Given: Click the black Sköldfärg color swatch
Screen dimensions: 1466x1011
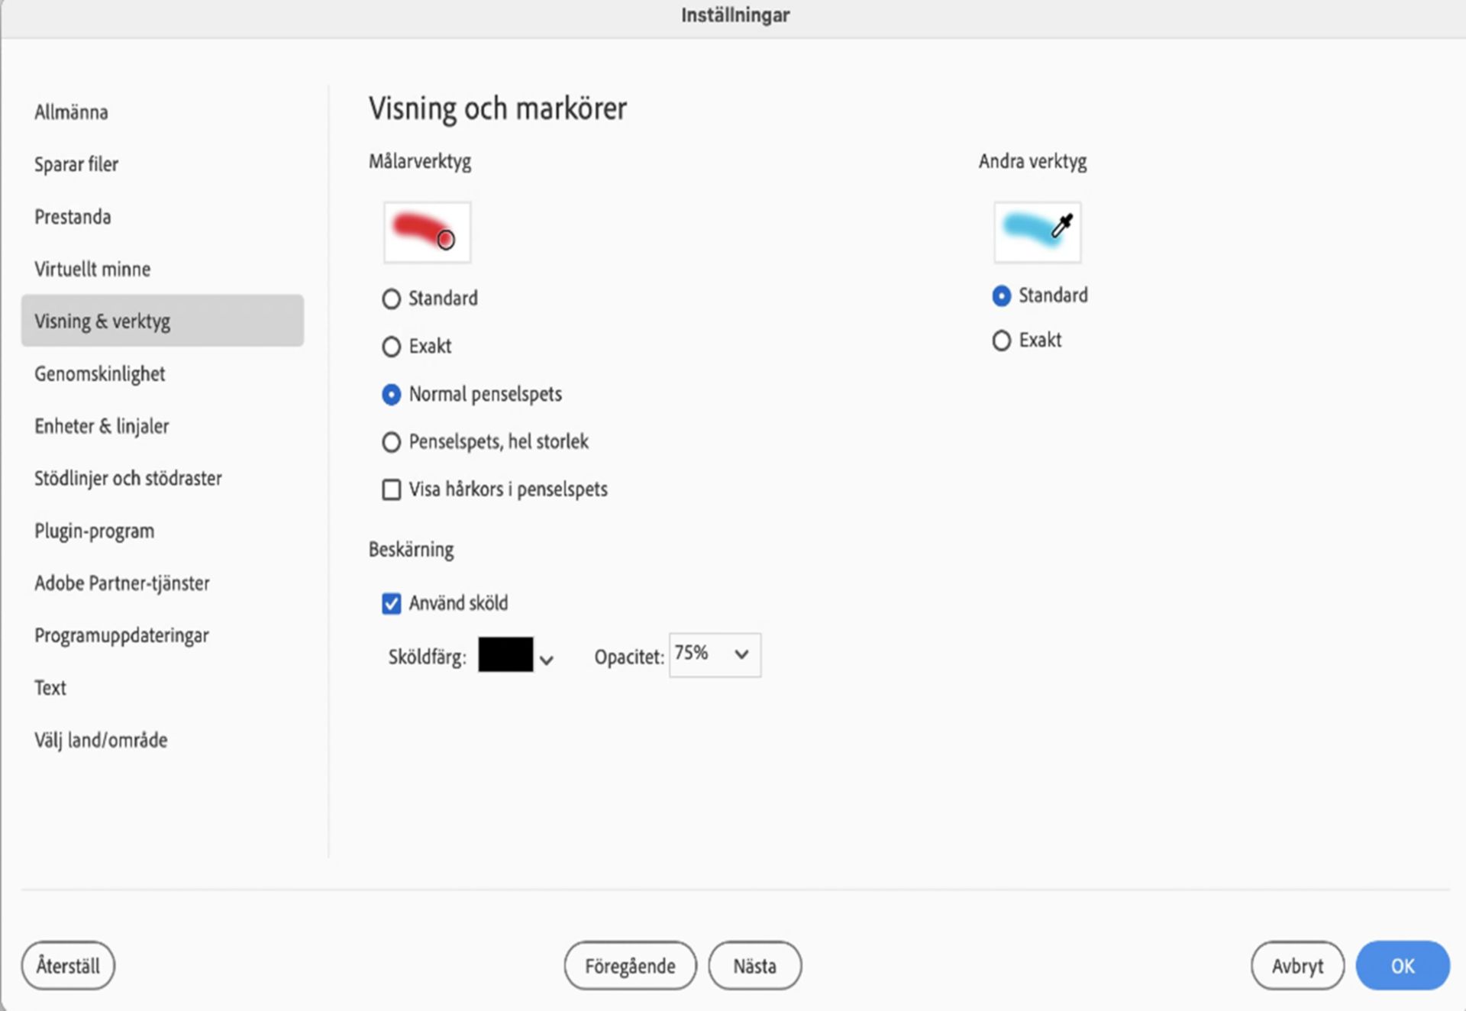Looking at the screenshot, I should pyautogui.click(x=505, y=655).
